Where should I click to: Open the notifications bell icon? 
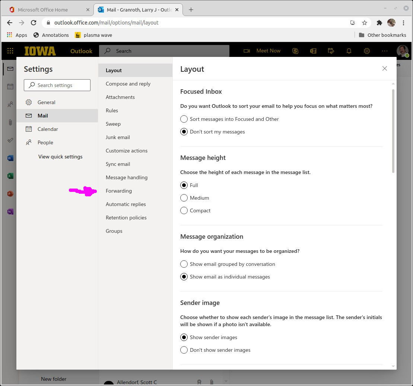pyautogui.click(x=349, y=51)
